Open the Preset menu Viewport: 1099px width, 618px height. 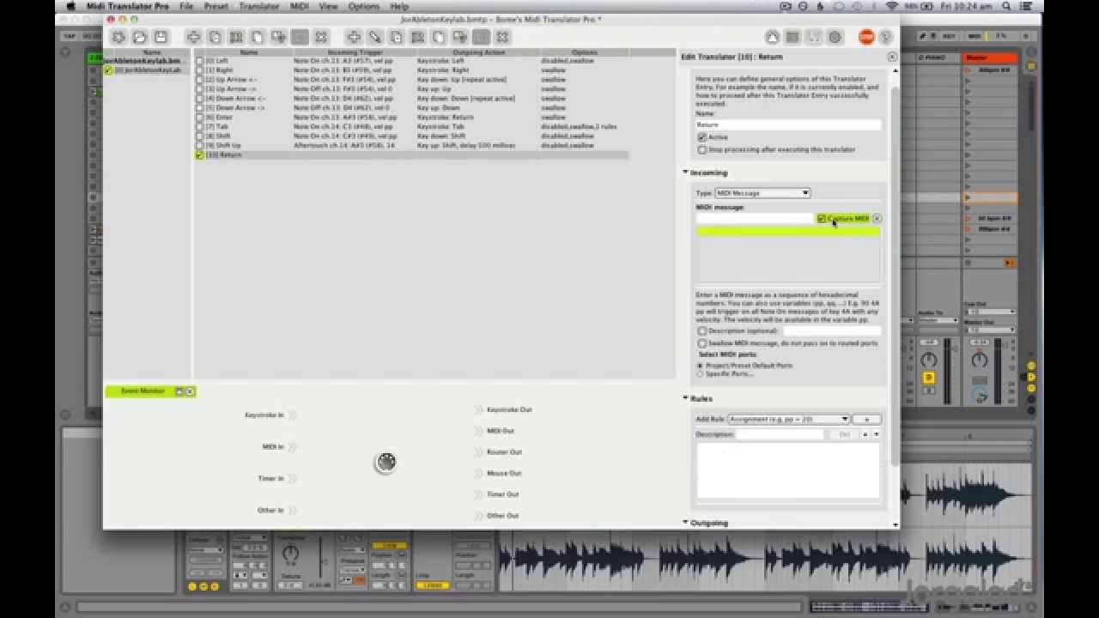(x=216, y=6)
